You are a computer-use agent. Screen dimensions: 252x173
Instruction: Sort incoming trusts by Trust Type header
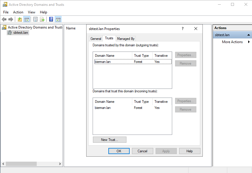(142, 102)
